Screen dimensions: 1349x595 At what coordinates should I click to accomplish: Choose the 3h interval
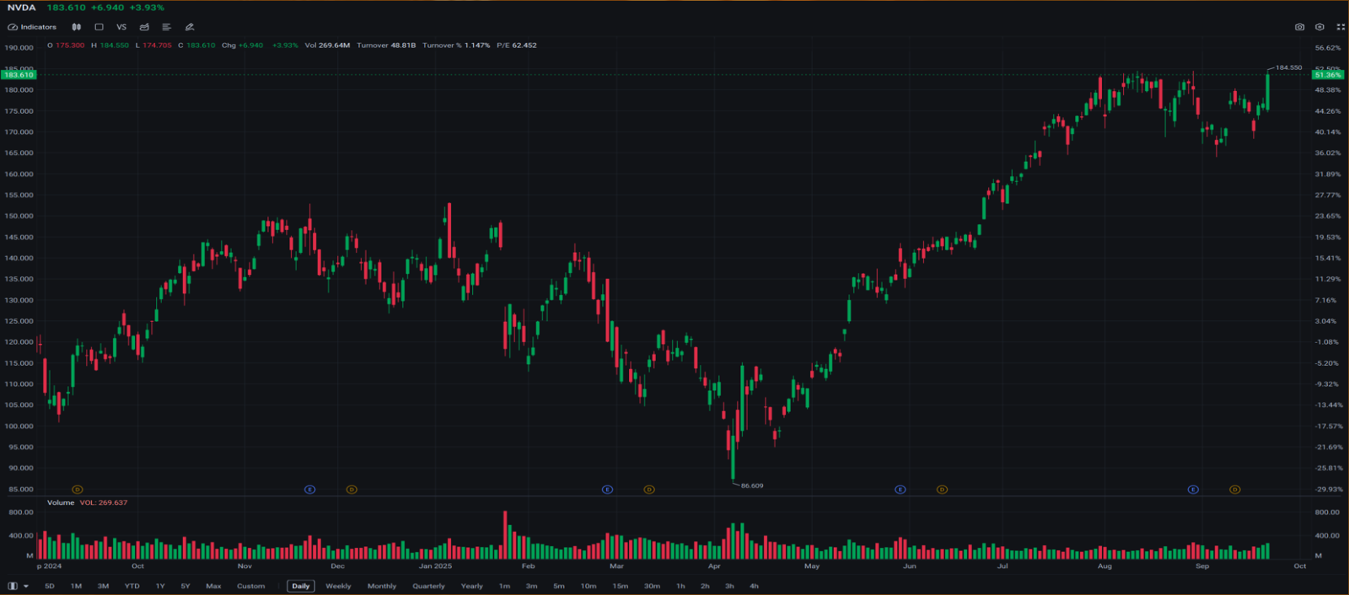click(x=729, y=586)
